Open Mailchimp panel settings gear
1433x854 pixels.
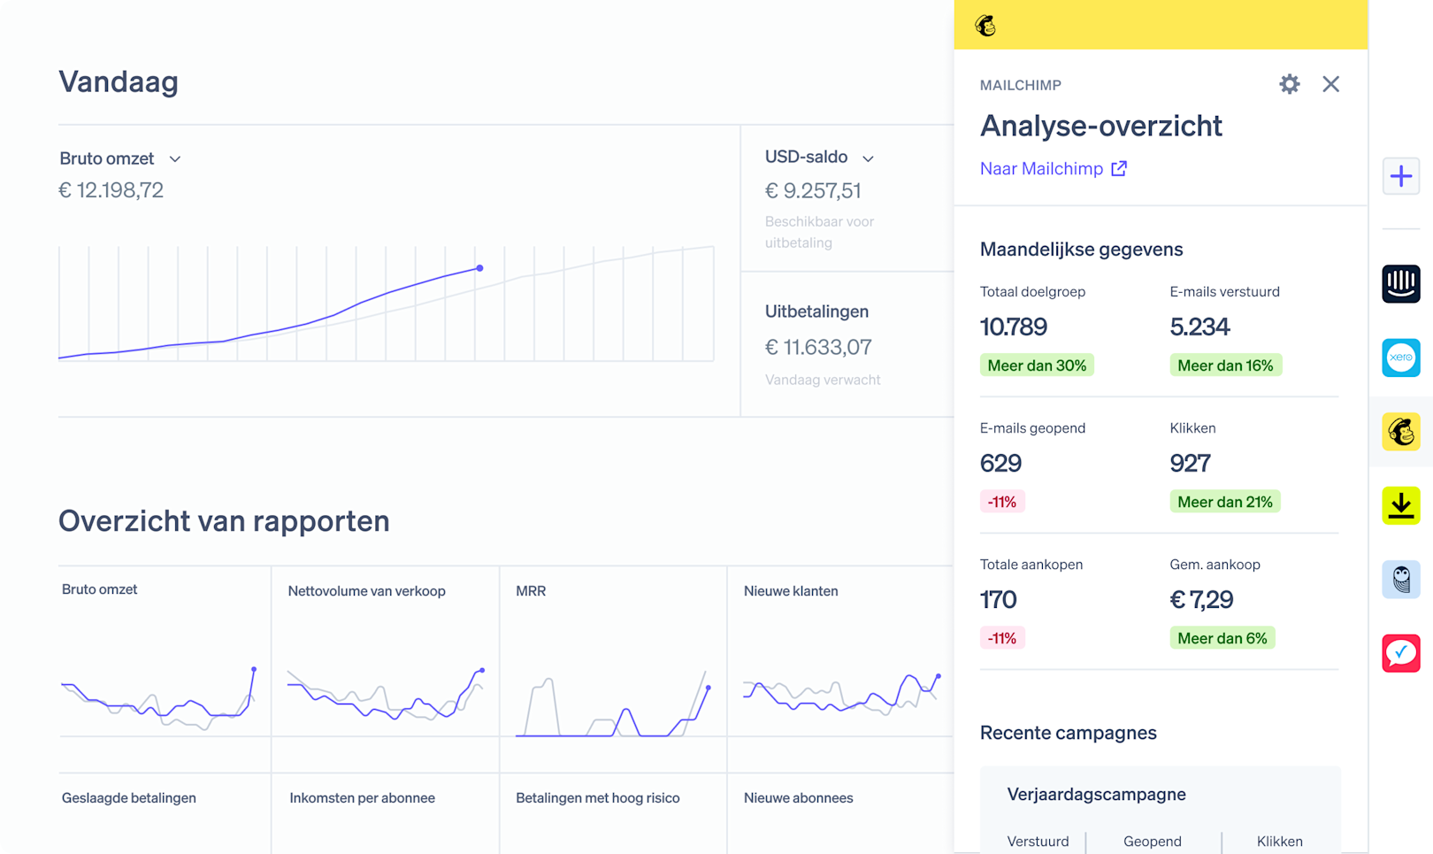1289,84
